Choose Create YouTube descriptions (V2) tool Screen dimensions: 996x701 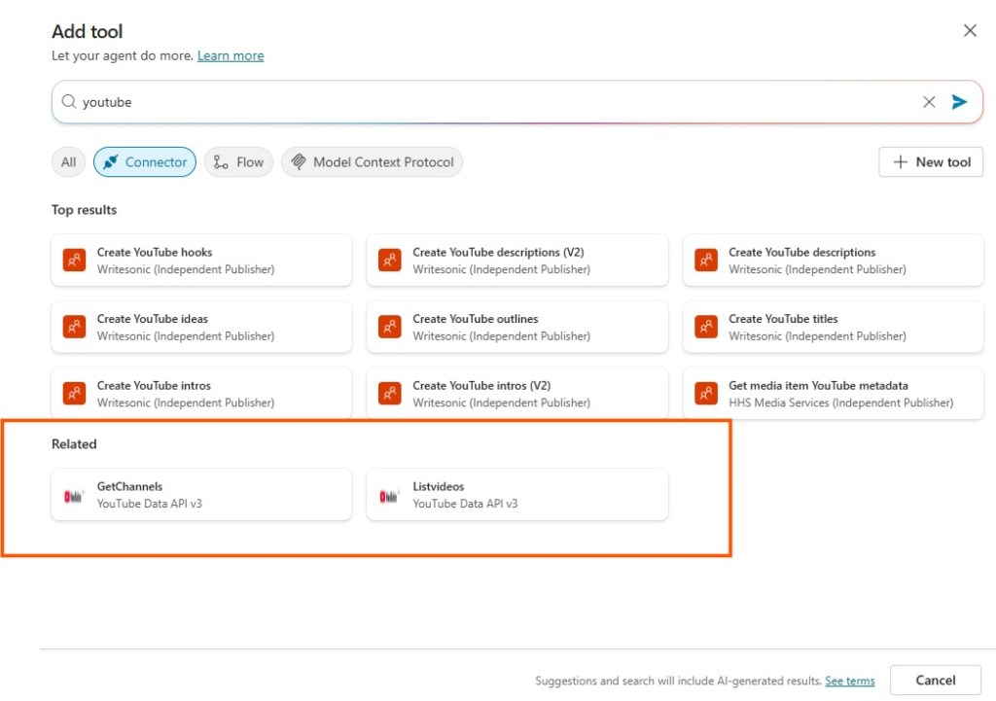tap(516, 261)
